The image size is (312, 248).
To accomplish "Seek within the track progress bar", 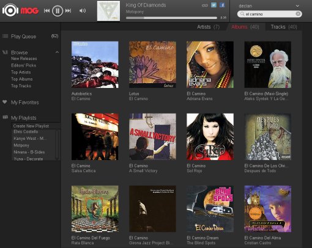I will 171,18.
